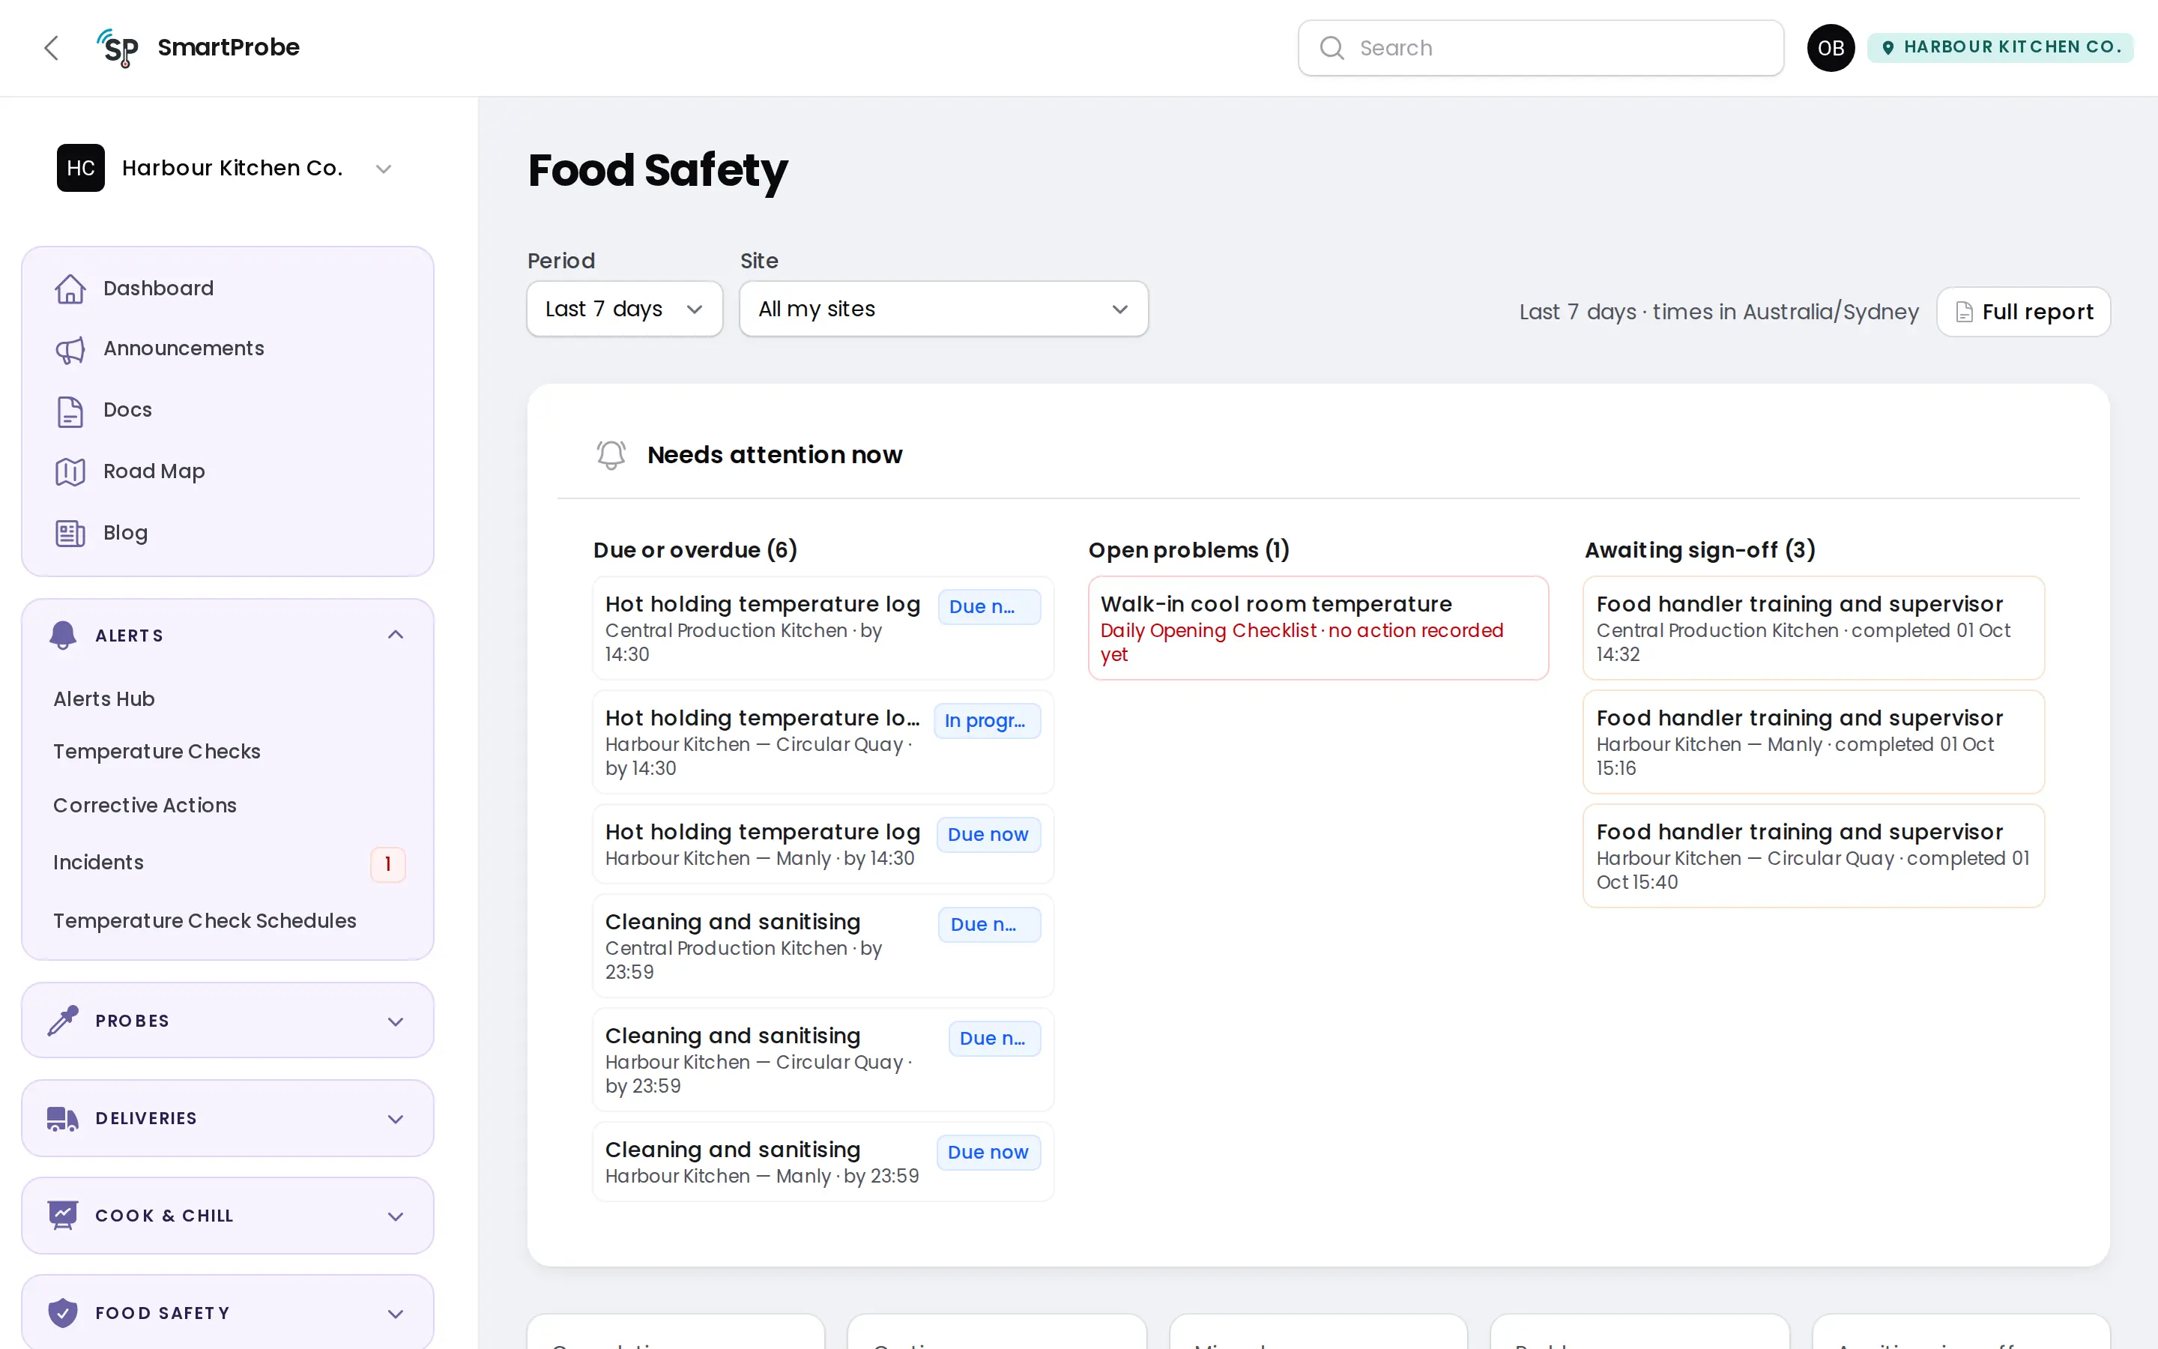Open Cleaning and sanitising for Manly
Screen dimensions: 2158x1349
pyautogui.click(x=823, y=1162)
